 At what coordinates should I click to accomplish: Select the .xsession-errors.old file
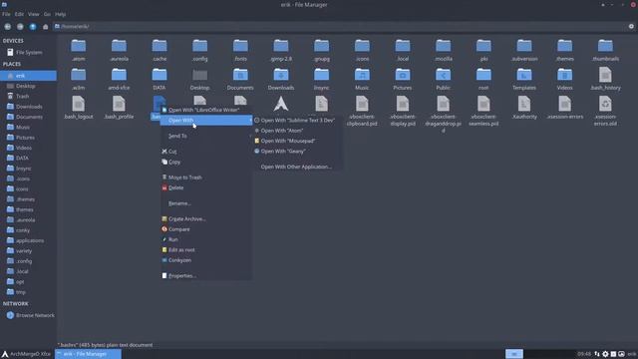tap(605, 111)
